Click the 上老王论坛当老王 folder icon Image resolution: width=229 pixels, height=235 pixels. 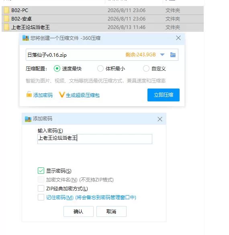point(6,27)
